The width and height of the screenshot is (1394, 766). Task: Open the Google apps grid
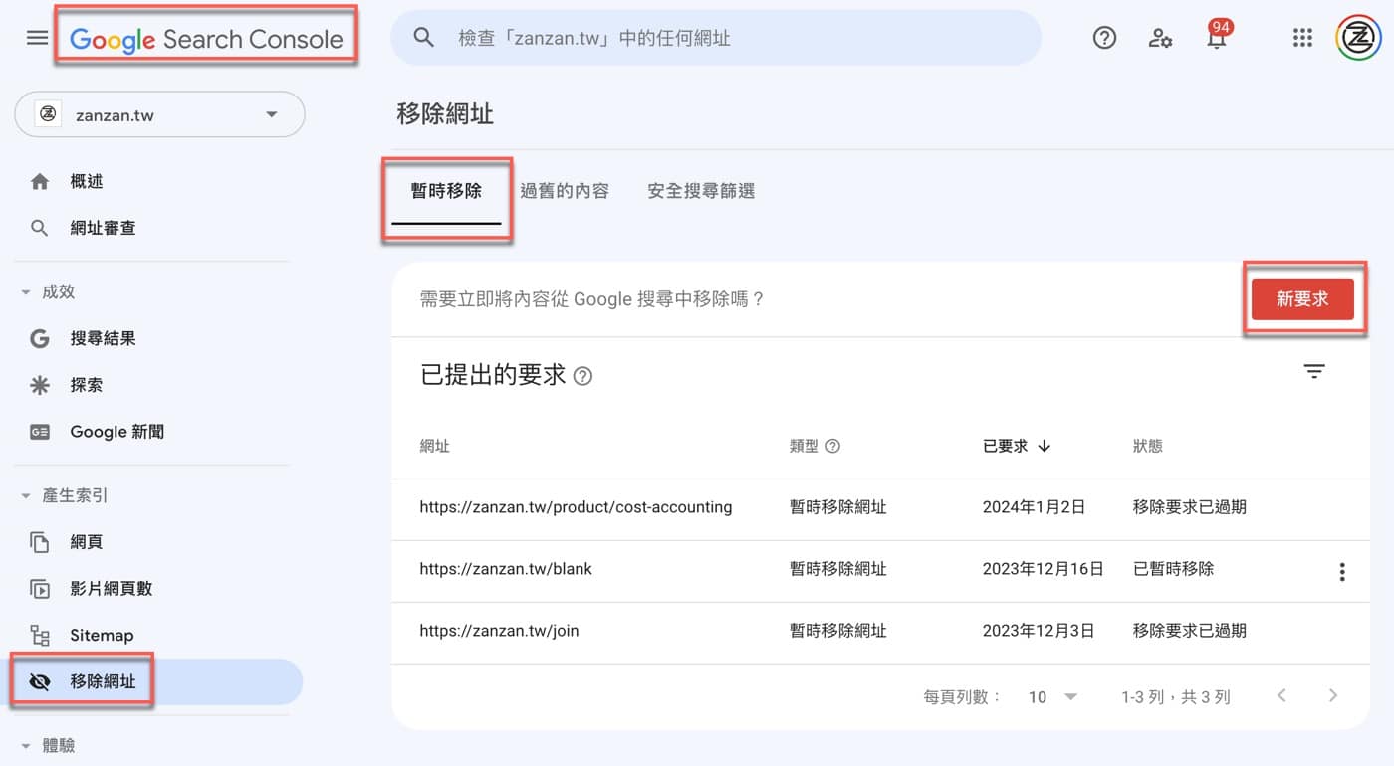tap(1302, 38)
